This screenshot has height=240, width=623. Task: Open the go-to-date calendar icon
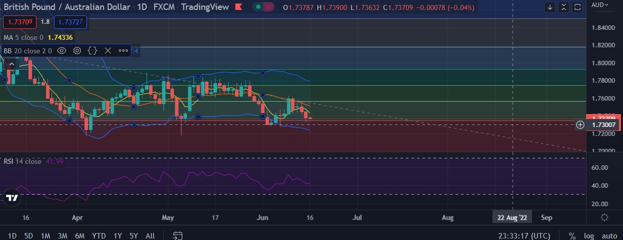pos(178,235)
